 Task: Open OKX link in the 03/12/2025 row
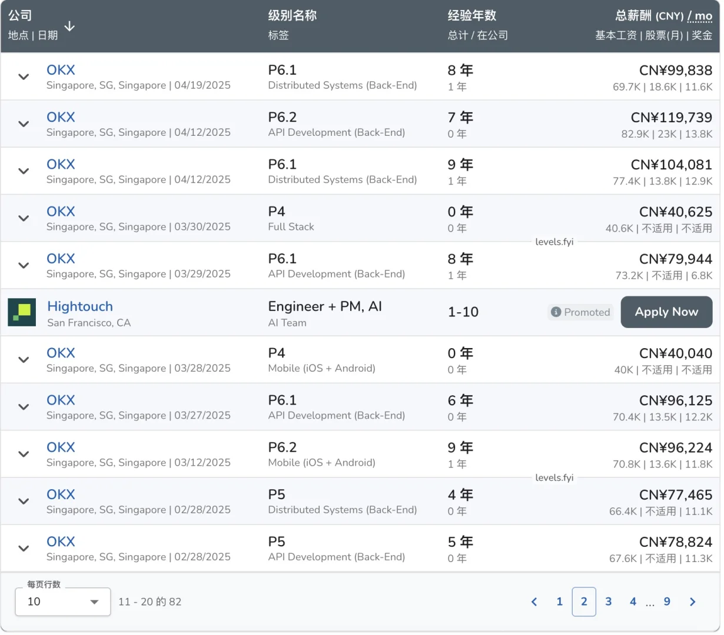pyautogui.click(x=61, y=447)
